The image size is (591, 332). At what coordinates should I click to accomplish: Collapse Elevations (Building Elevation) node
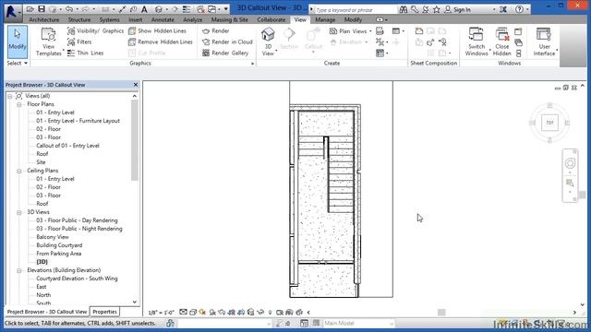(x=18, y=270)
